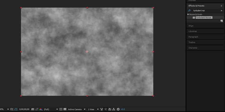
Task: Adjust the exposure value +0.0
Action: click(123, 109)
